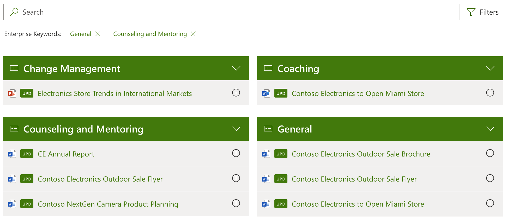Show info for Outdoor Sale Brochure
This screenshot has width=506, height=217.
point(490,153)
